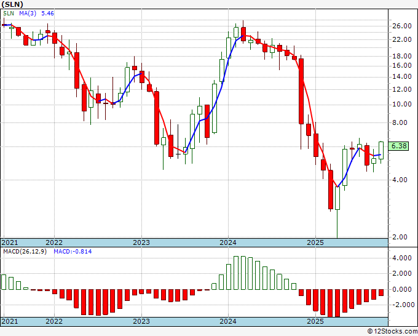Click the first green MACD bar at far left

(4, 282)
